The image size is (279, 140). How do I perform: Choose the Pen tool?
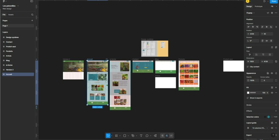133,136
